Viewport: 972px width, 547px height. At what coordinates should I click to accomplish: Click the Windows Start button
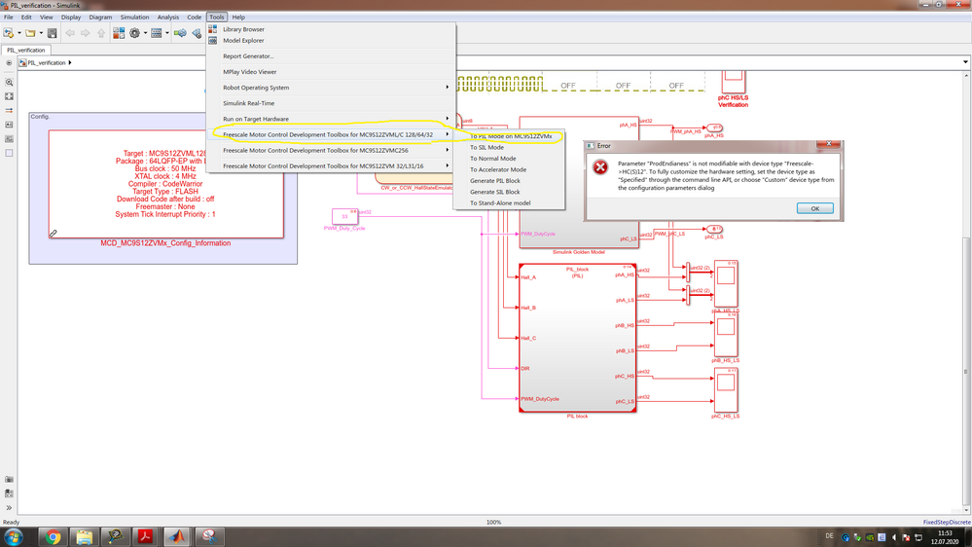(14, 536)
